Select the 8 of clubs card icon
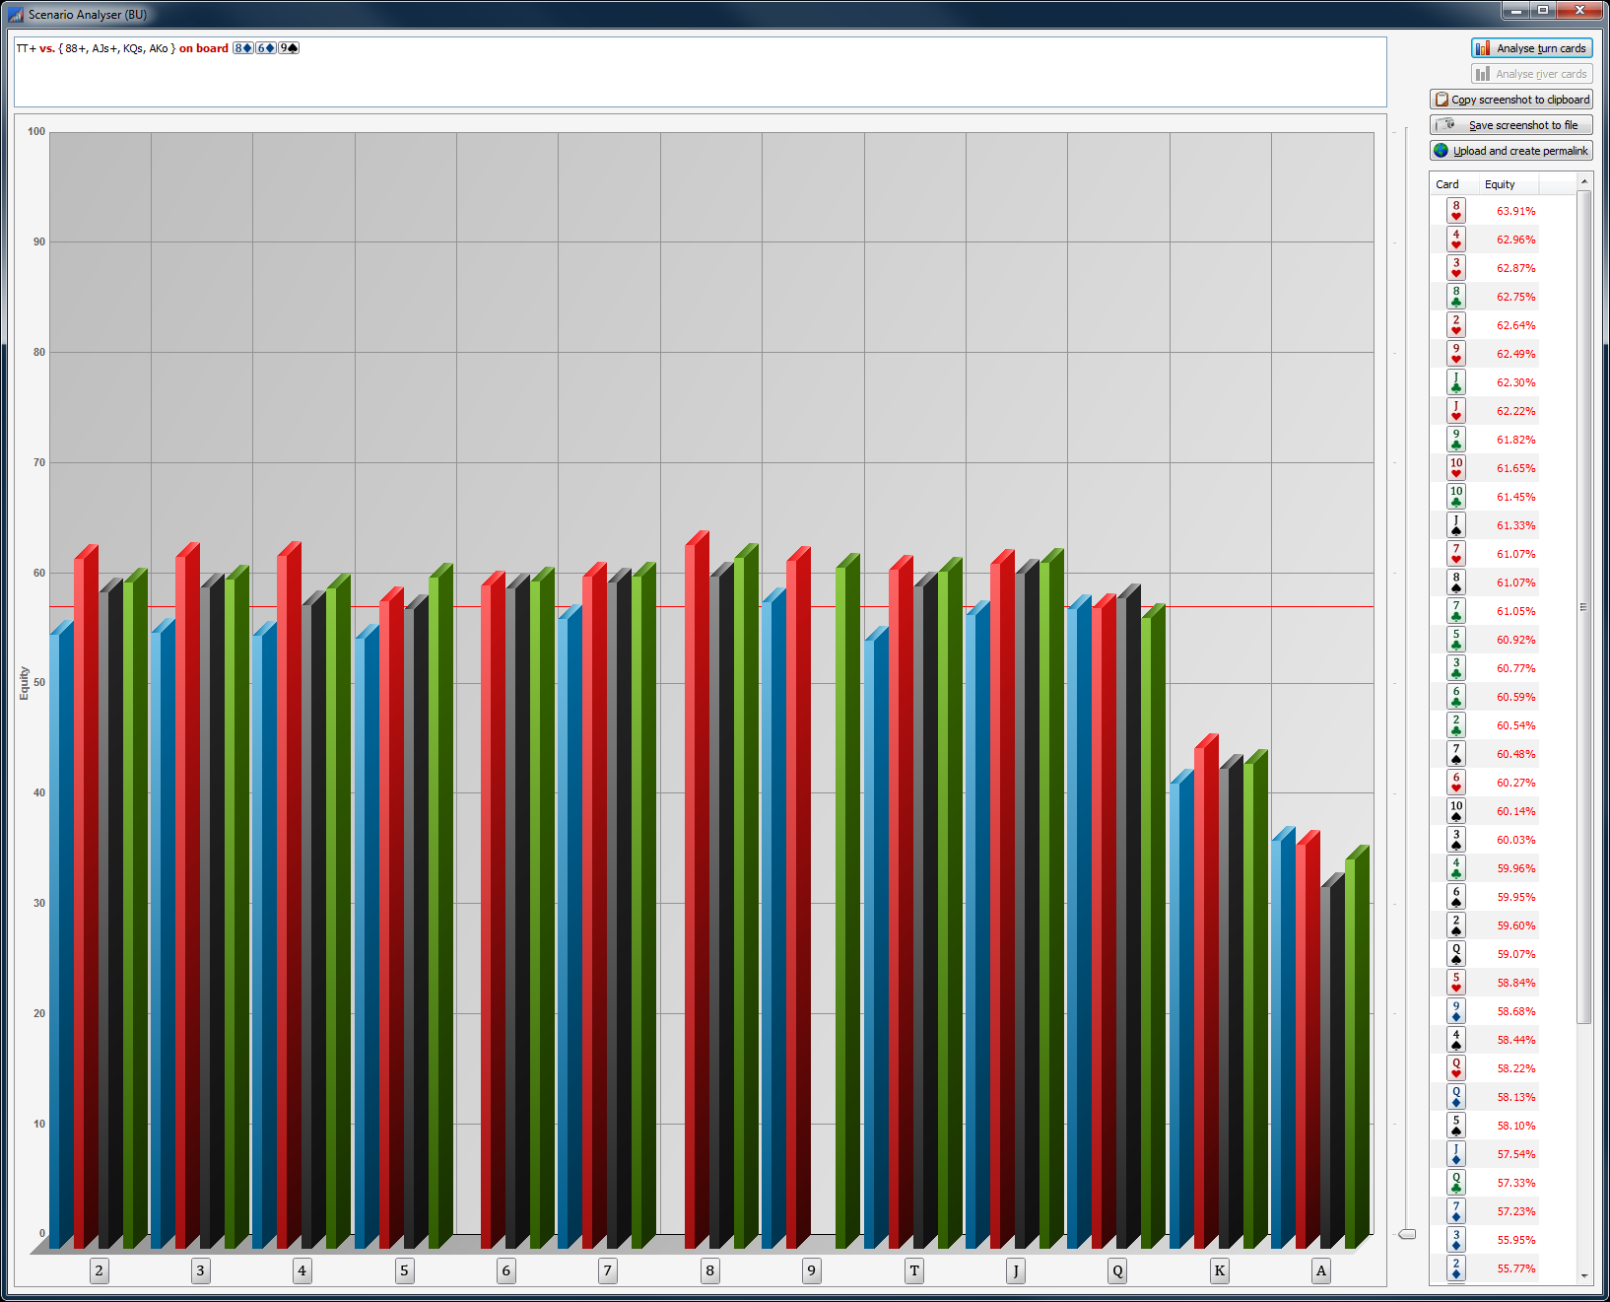The width and height of the screenshot is (1610, 1302). click(x=1455, y=297)
